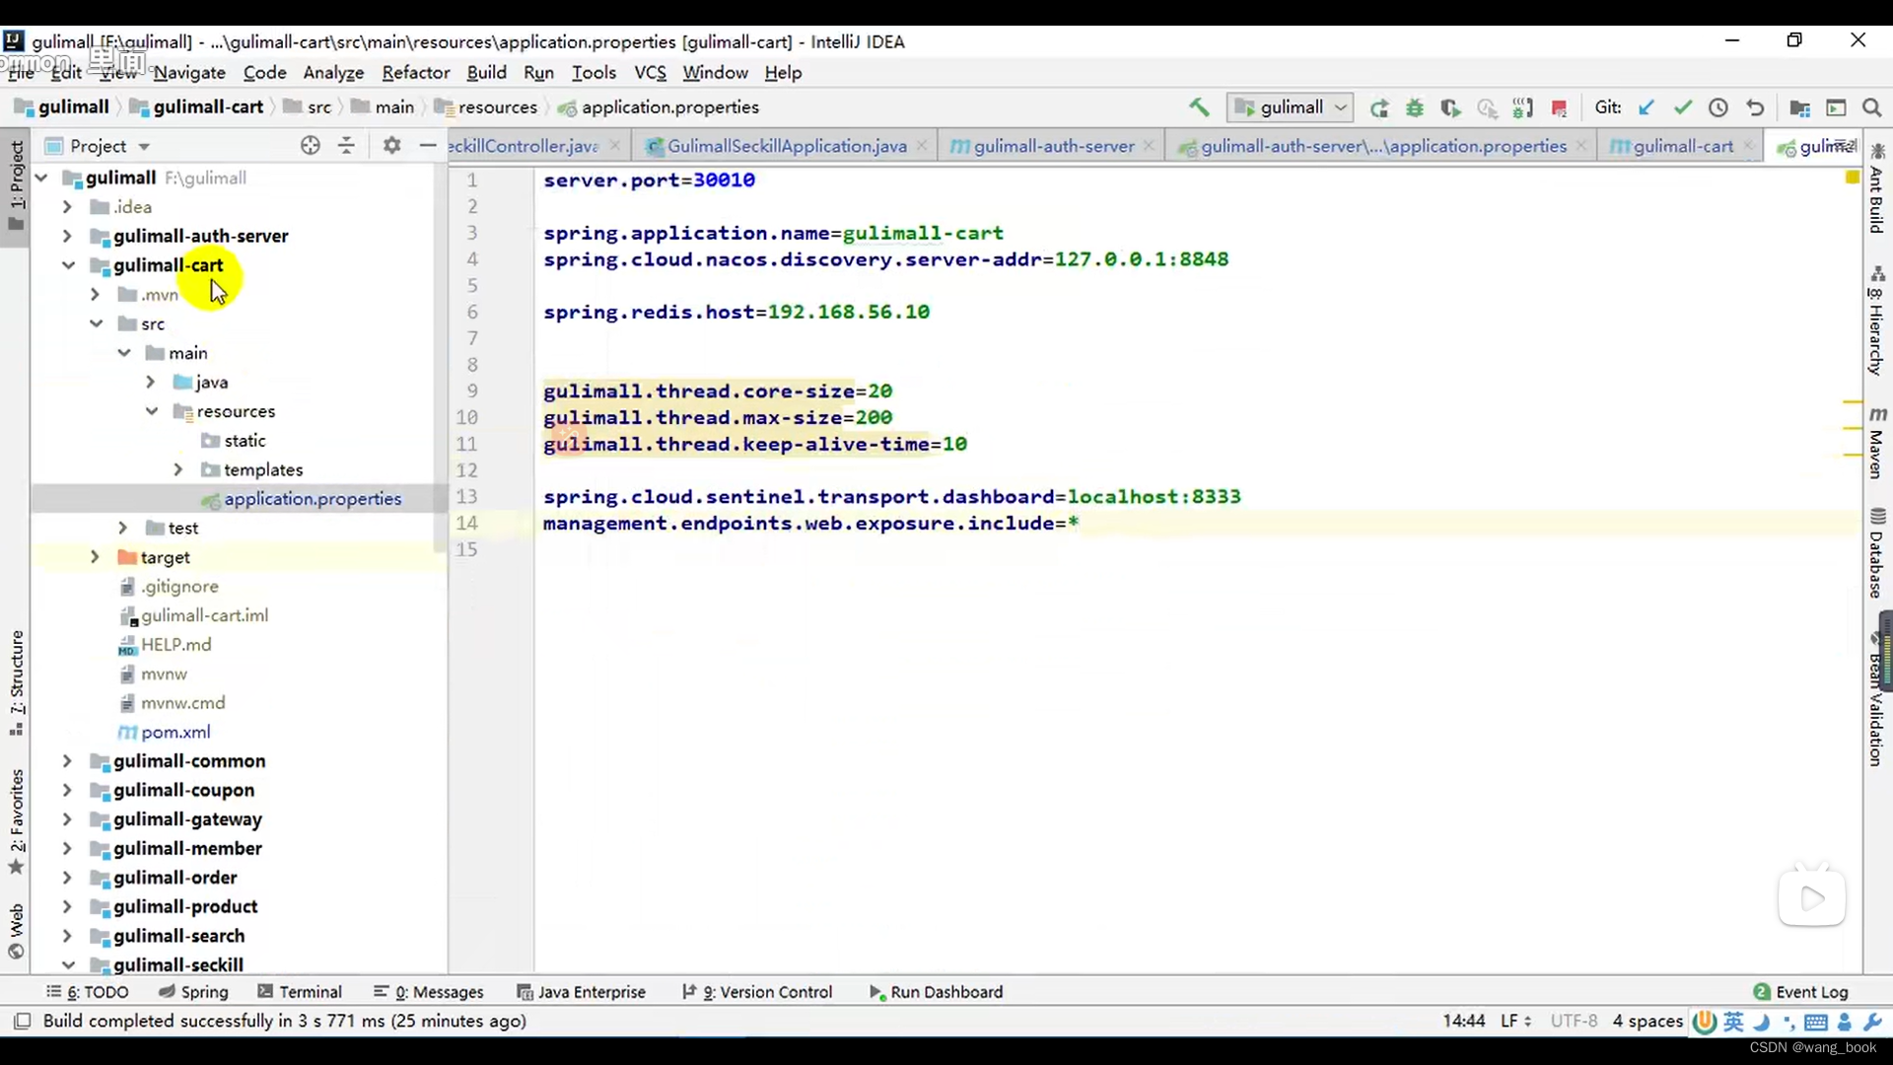
Task: Click the 4 spaces indent setting
Action: 1648,1022
